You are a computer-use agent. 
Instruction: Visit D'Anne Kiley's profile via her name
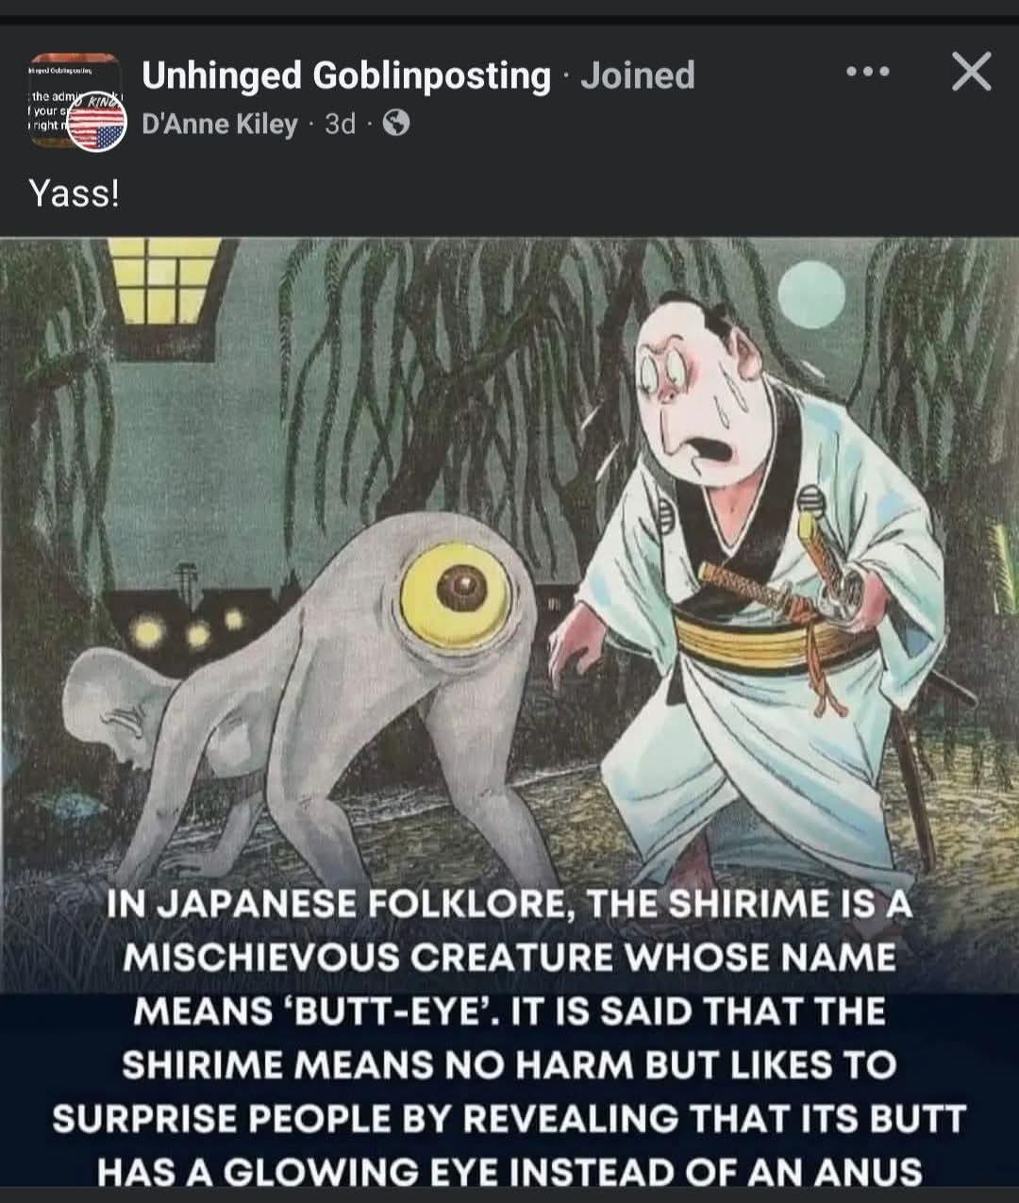(219, 124)
